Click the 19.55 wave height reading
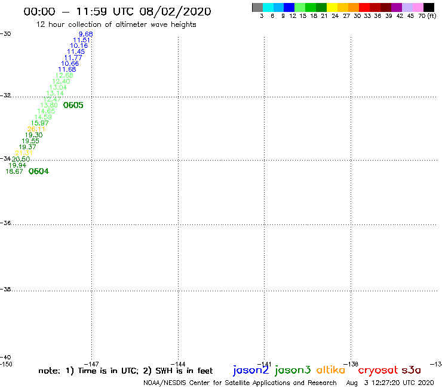Viewport: 442px width, 388px height. pos(30,141)
